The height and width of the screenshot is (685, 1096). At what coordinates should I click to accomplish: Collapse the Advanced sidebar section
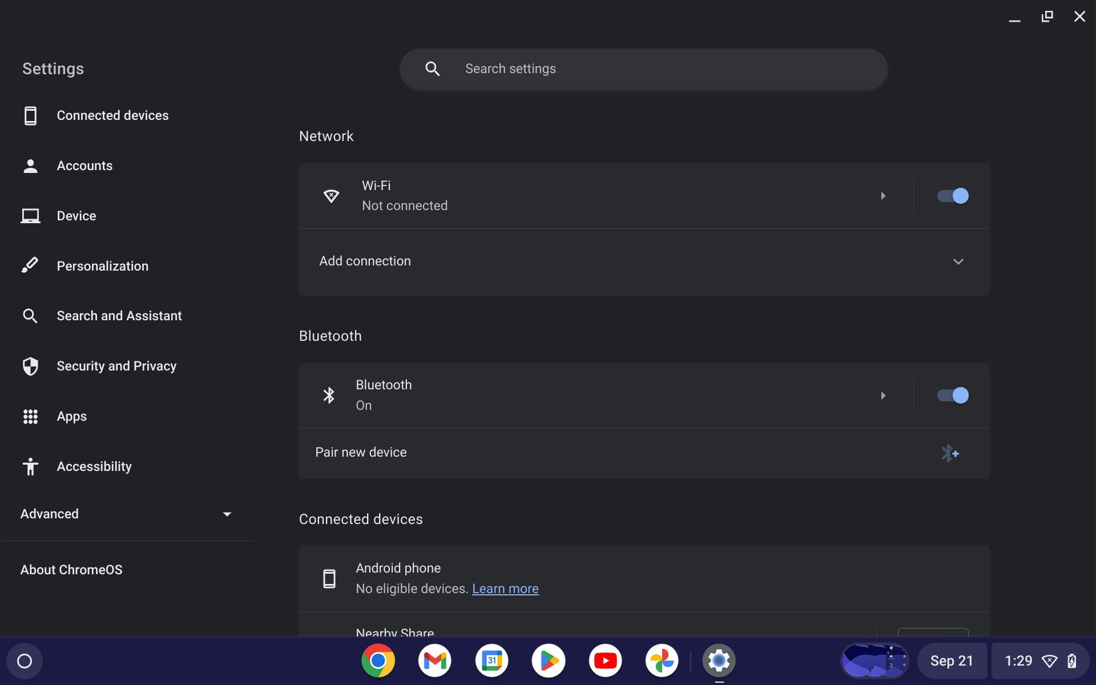click(x=227, y=514)
